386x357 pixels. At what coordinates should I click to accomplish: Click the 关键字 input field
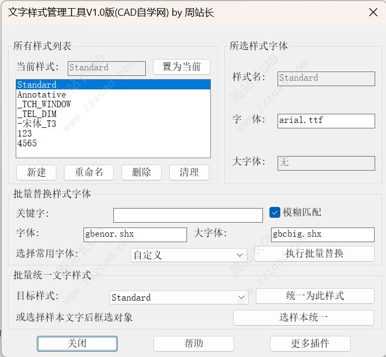[188, 215]
